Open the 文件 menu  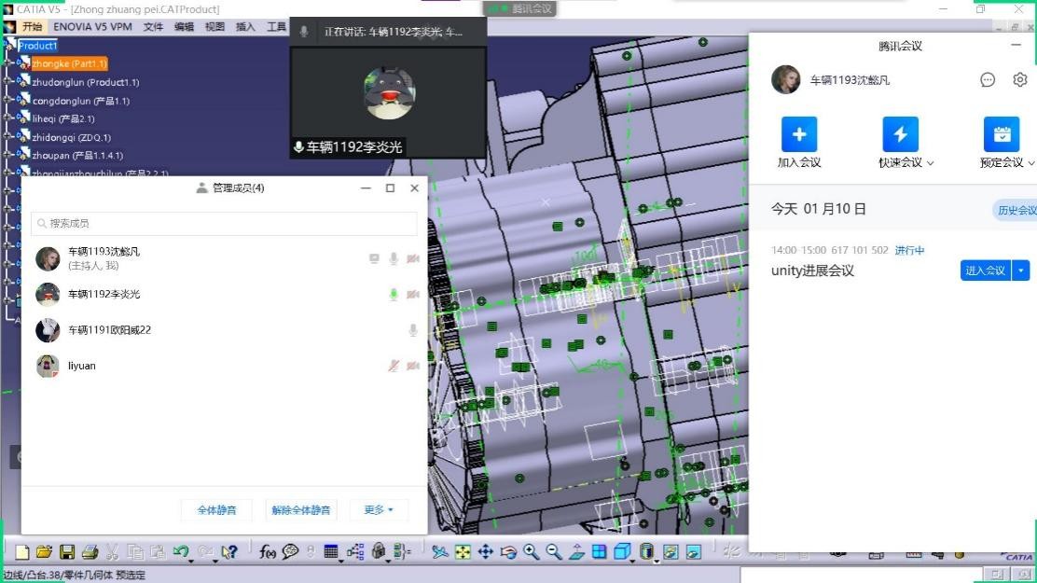(x=153, y=27)
